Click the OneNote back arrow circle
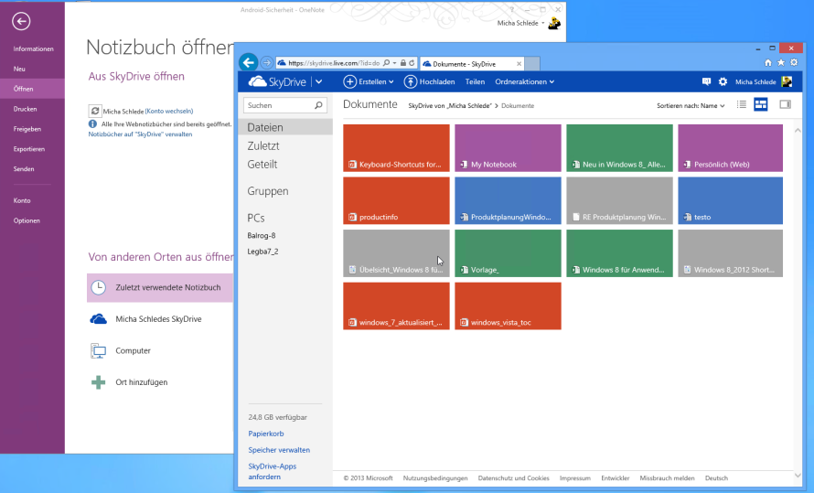The width and height of the screenshot is (814, 493). pos(21,21)
